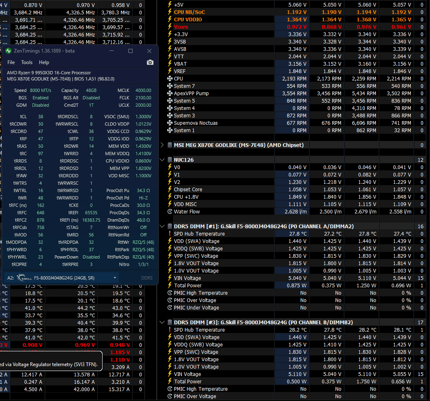Click the CPU VDDIO current value 1.364 V
The width and height of the screenshot is (430, 401).
[x=297, y=19]
